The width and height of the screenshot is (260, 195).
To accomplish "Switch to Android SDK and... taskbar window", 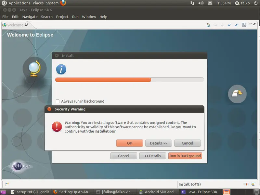I will [x=158, y=192].
